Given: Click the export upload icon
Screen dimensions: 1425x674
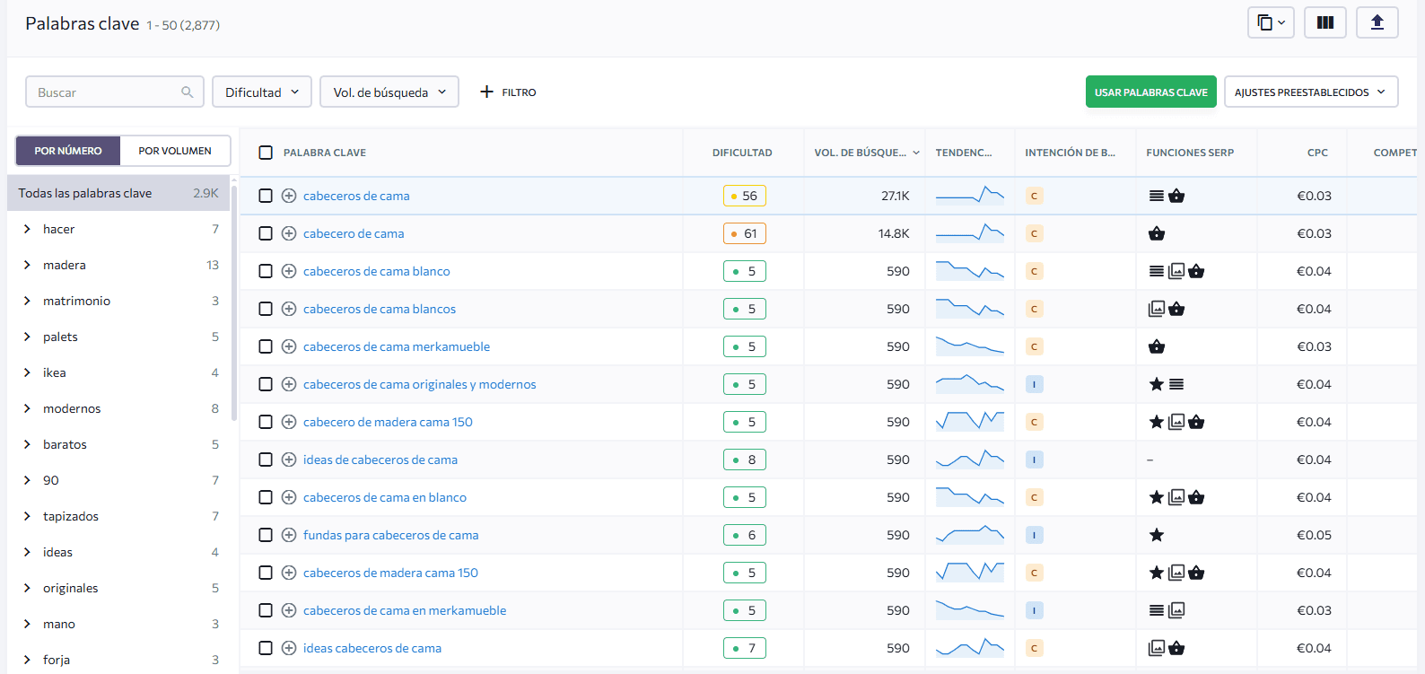Looking at the screenshot, I should coord(1377,22).
